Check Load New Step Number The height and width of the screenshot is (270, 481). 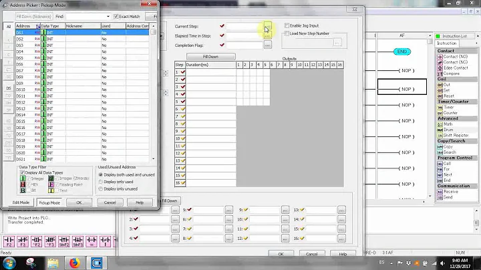pyautogui.click(x=287, y=33)
